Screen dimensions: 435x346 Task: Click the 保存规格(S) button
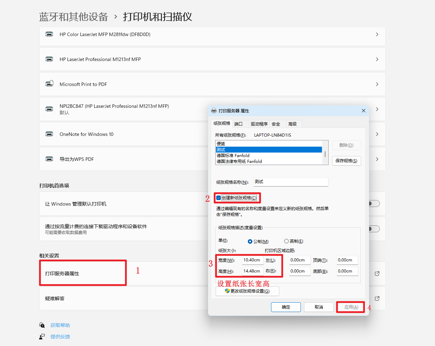point(346,161)
